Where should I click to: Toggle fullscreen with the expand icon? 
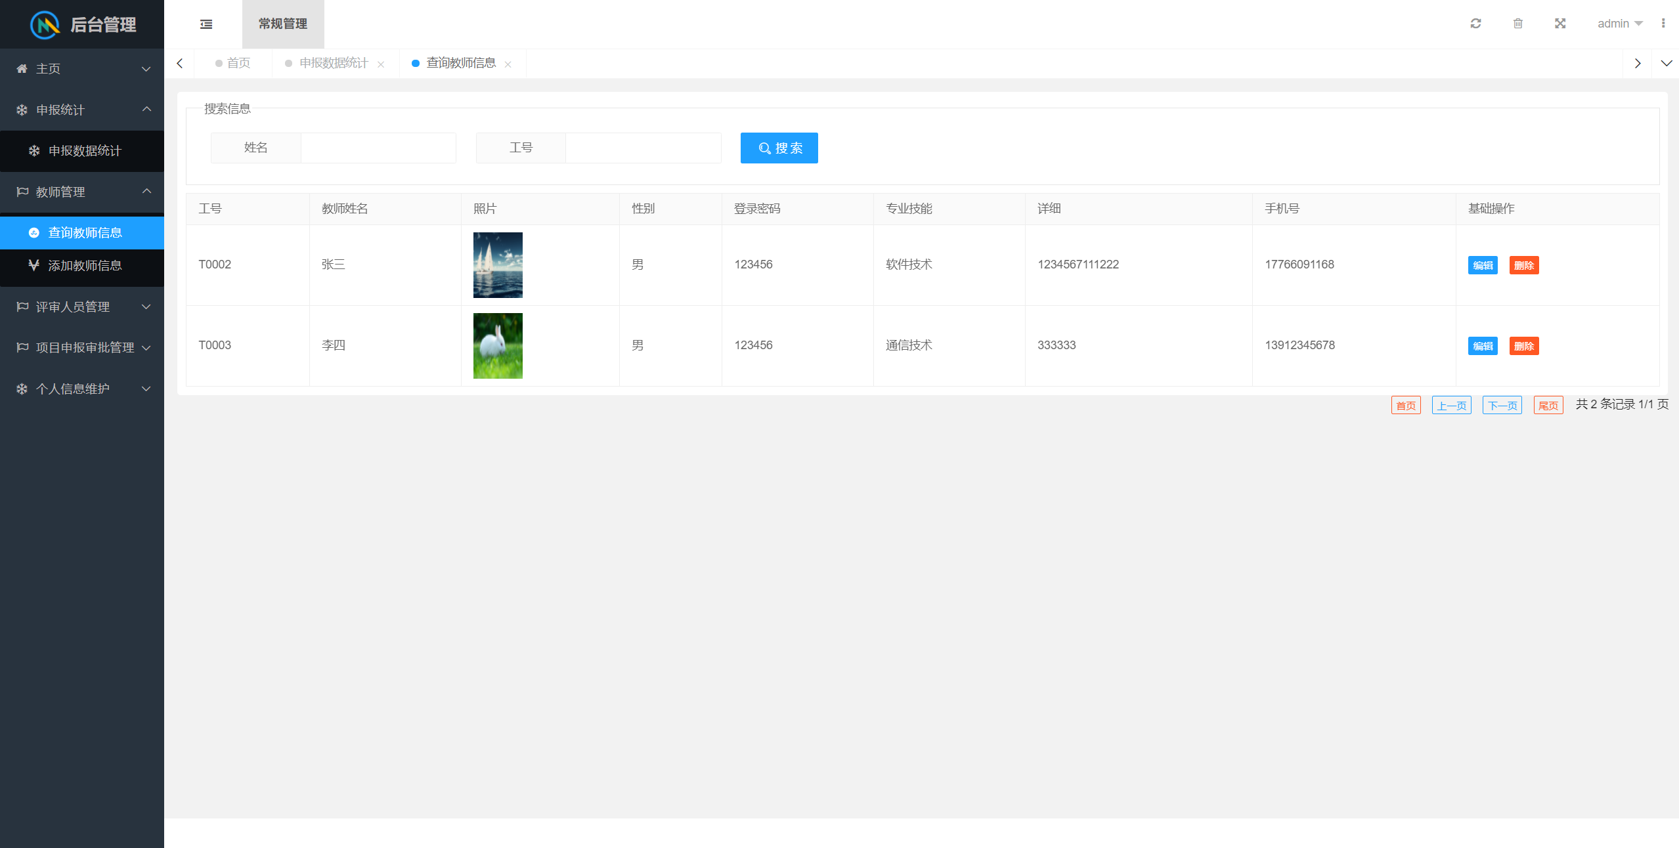coord(1560,24)
